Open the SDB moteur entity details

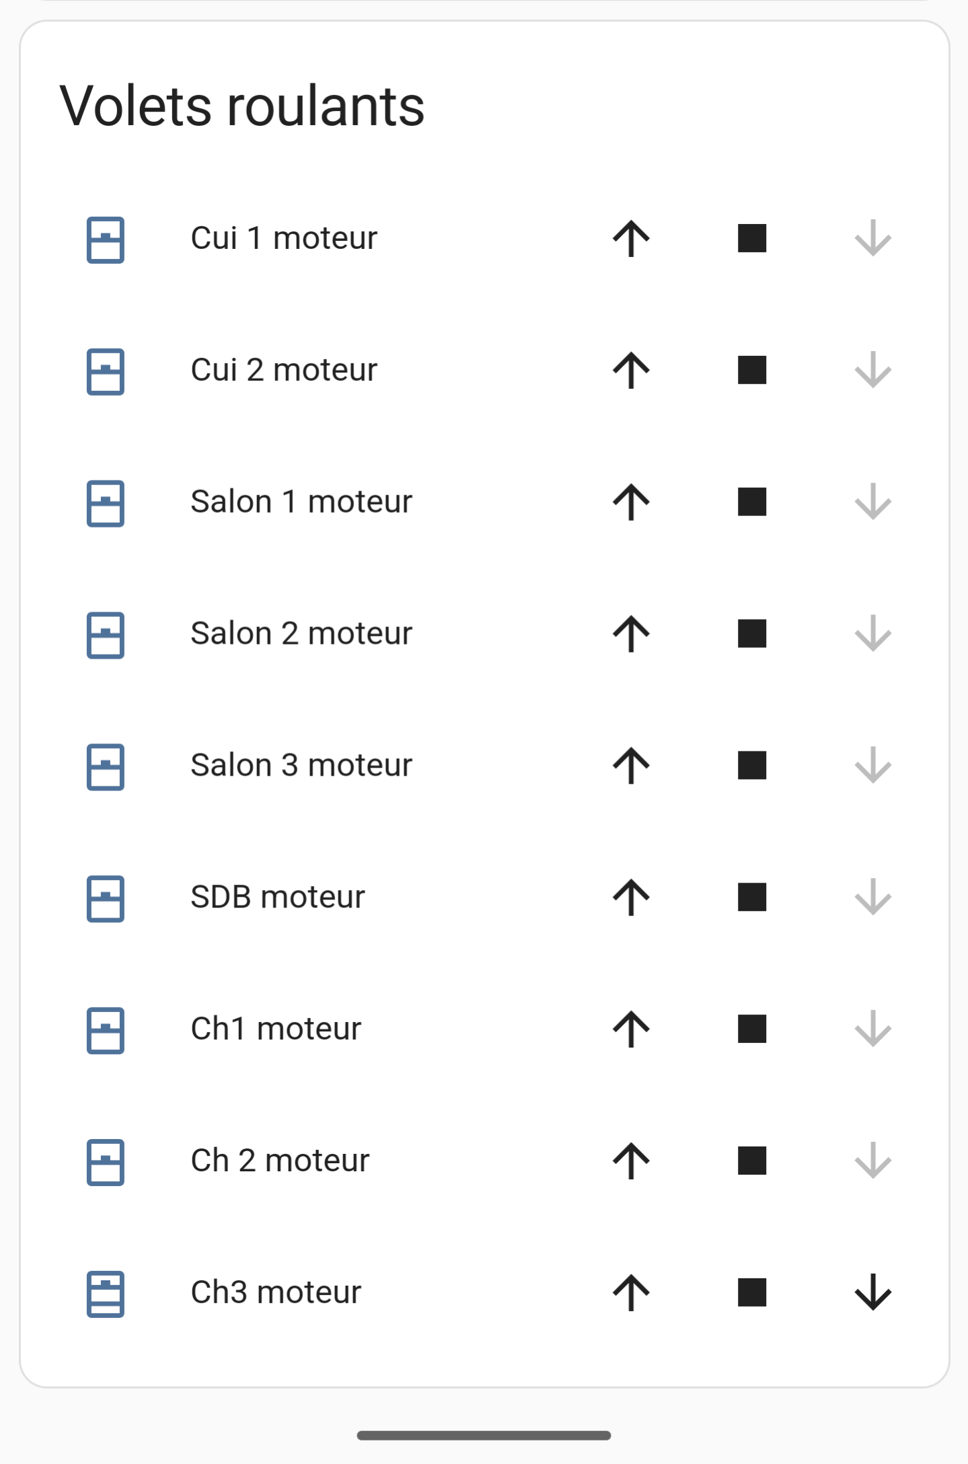tap(277, 898)
